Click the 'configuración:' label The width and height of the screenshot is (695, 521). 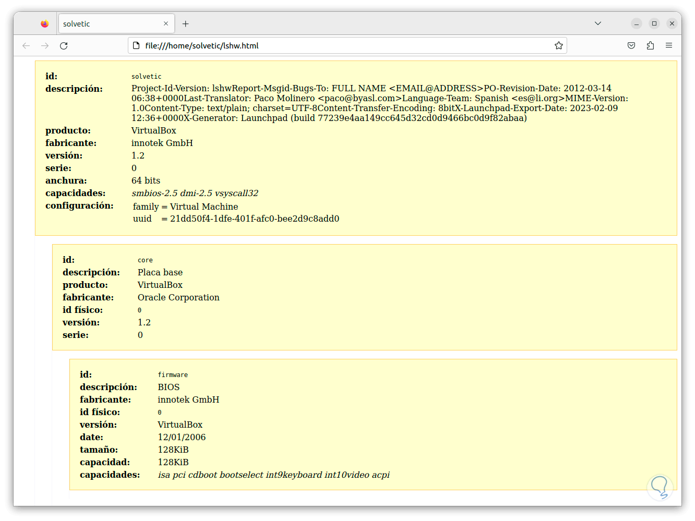click(79, 205)
